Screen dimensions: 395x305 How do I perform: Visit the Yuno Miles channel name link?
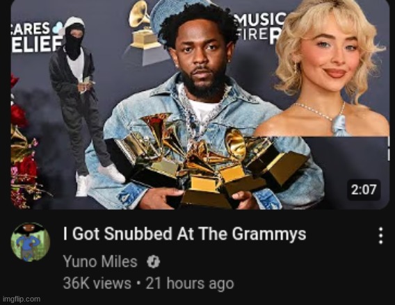click(x=100, y=261)
